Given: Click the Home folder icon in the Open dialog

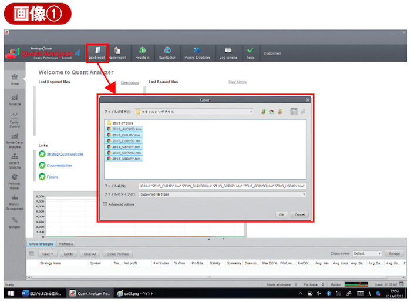Looking at the screenshot, I should 272,112.
